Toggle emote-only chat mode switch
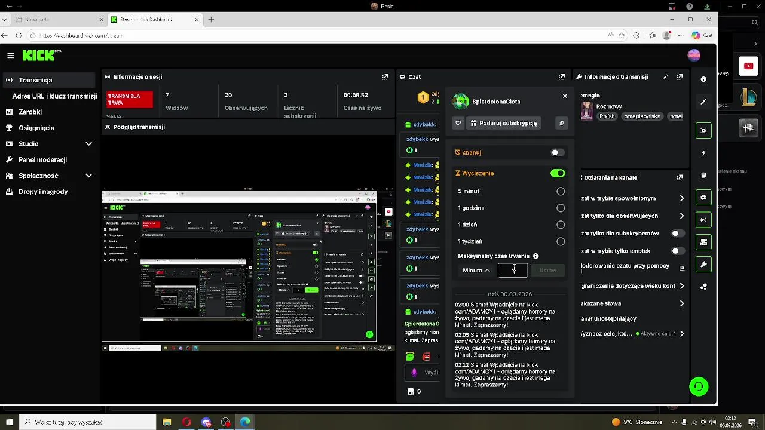765x430 pixels. point(678,251)
